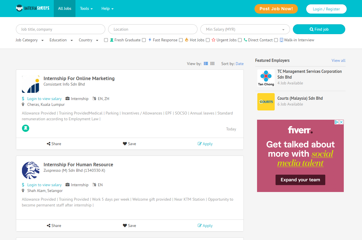This screenshot has height=240, width=362.
Task: Apply to Internship For Online Marketing
Action: (x=205, y=144)
